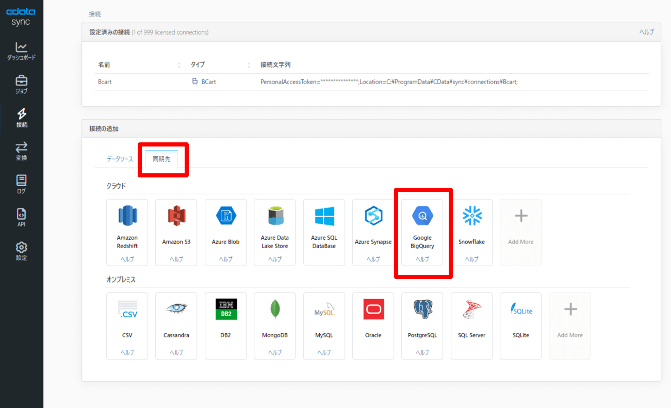The height and width of the screenshot is (408, 671).
Task: Switch to the データソース tab
Action: [120, 159]
